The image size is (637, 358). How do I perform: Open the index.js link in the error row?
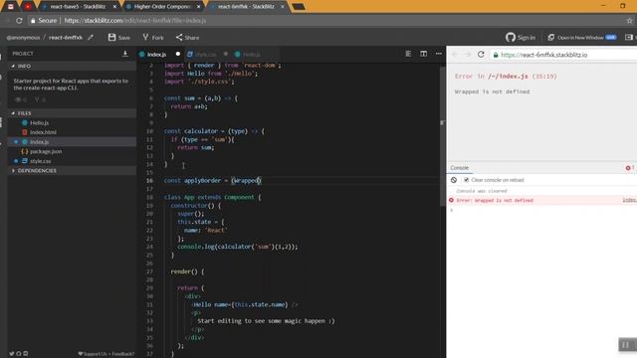(629, 200)
